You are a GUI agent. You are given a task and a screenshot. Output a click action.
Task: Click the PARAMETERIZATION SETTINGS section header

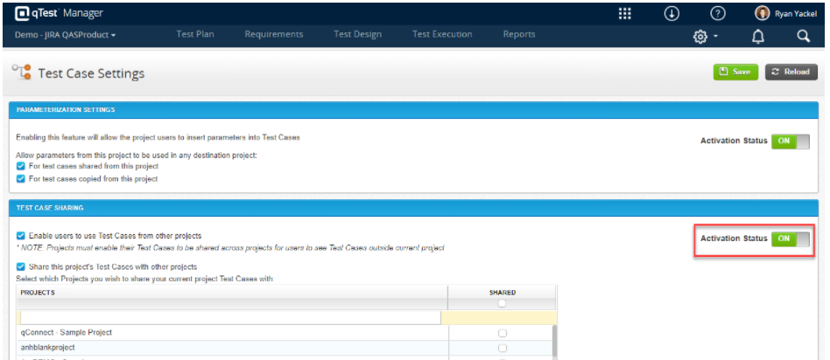click(x=413, y=109)
